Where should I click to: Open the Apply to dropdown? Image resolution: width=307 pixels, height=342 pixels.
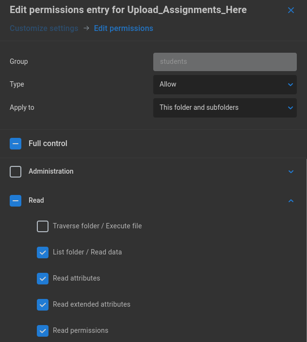225,108
